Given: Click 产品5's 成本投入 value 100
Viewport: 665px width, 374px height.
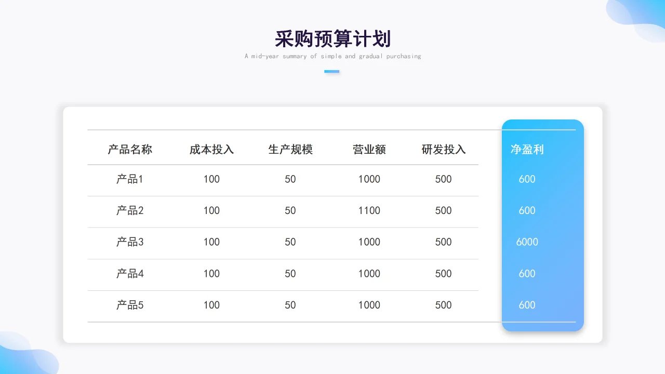Looking at the screenshot, I should coord(211,305).
